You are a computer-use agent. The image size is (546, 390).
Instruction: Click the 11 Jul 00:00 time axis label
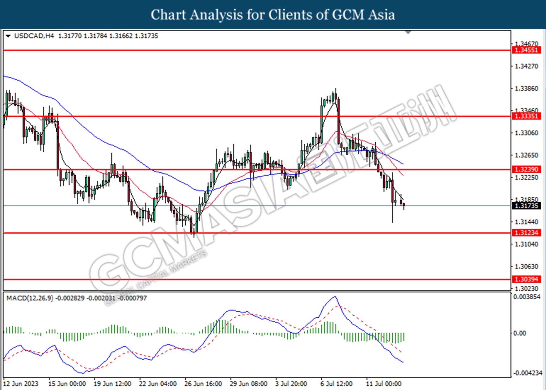(384, 384)
